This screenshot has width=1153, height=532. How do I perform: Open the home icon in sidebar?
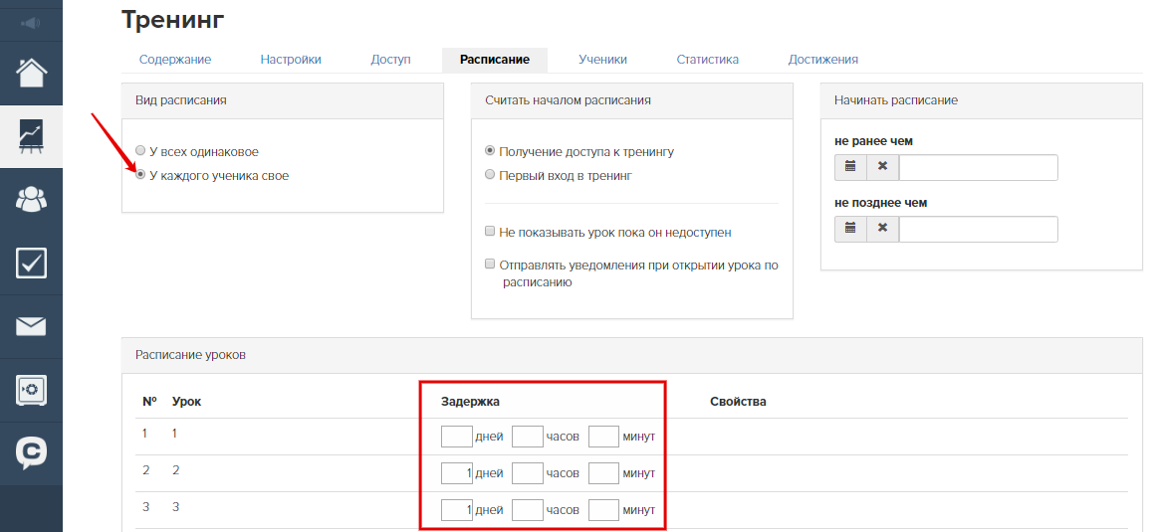[x=31, y=73]
